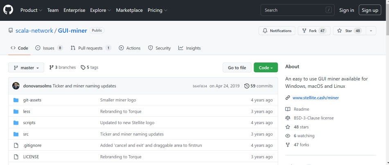Open Added 'cancel and exit' commit message
The width and height of the screenshot is (389, 165).
tap(151, 145)
